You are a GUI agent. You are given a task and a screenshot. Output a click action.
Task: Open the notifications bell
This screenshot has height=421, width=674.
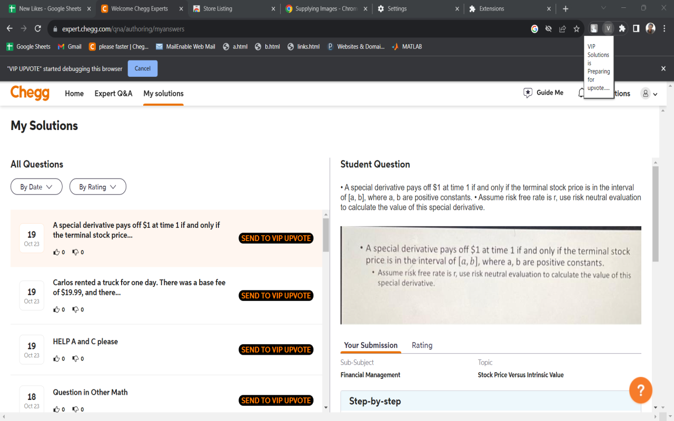581,93
